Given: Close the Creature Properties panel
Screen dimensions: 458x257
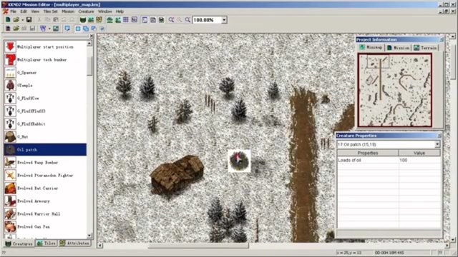Looking at the screenshot, I should [439, 136].
